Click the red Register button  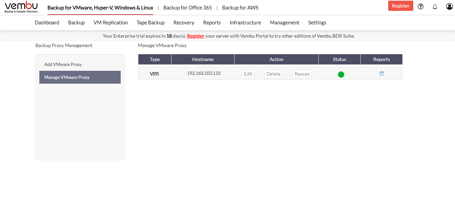click(400, 6)
